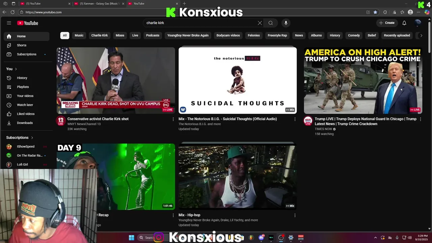Select the Felonies filter chip
Viewport: 432px width, 243px height.
pyautogui.click(x=254, y=35)
